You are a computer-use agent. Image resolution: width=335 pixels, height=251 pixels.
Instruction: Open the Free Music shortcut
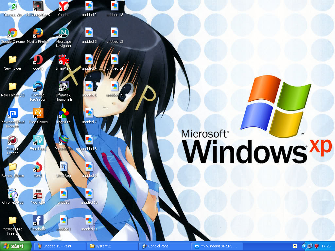point(38,141)
